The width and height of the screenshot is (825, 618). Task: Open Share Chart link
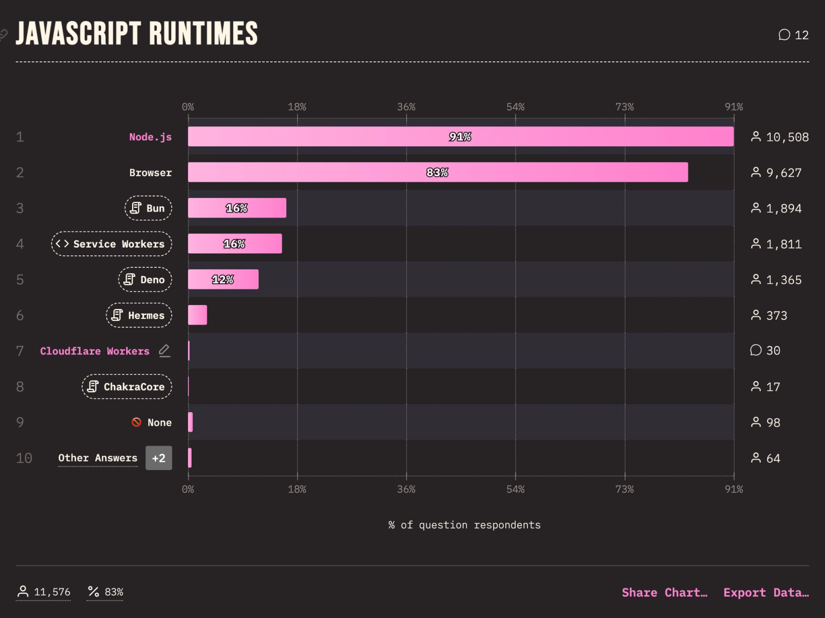point(665,592)
